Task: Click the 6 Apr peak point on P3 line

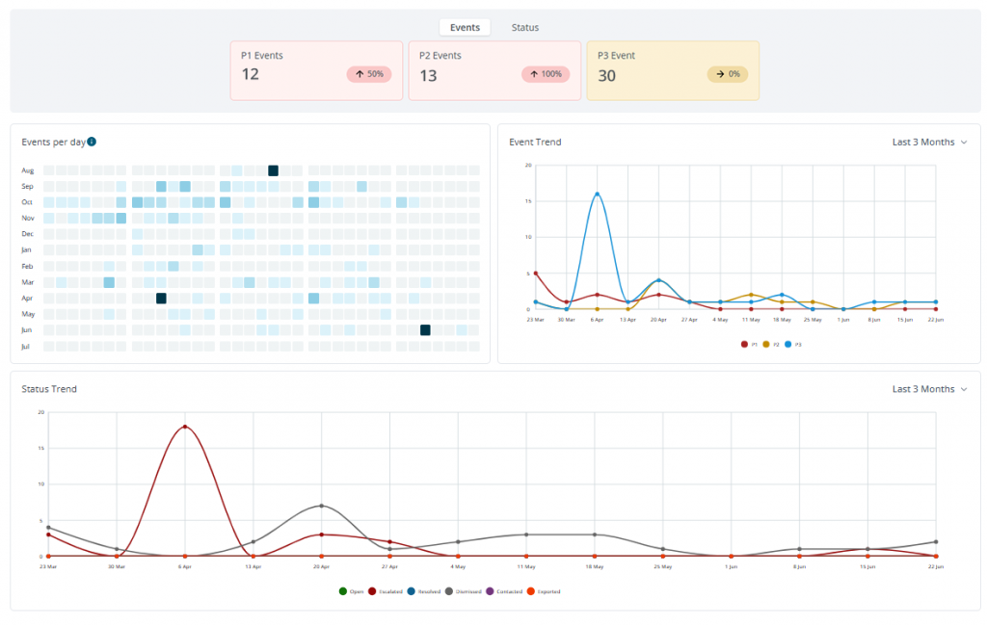Action: click(x=597, y=194)
